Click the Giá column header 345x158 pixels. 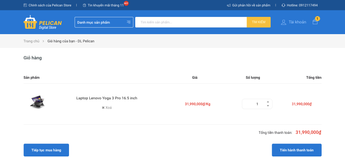coord(195,77)
